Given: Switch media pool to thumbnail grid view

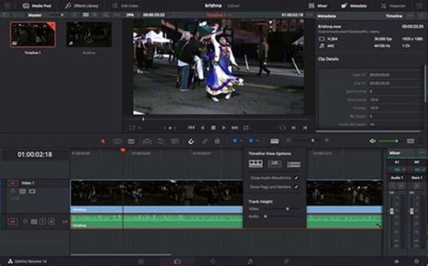Looking at the screenshot, I should (86, 15).
